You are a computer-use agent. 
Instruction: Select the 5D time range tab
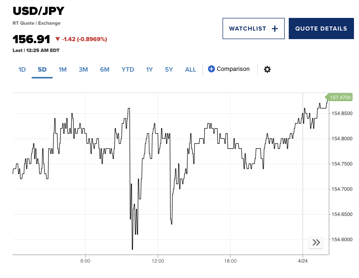(42, 70)
